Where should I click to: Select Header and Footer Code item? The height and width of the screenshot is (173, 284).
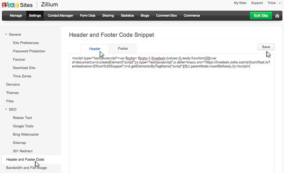tap(31, 159)
